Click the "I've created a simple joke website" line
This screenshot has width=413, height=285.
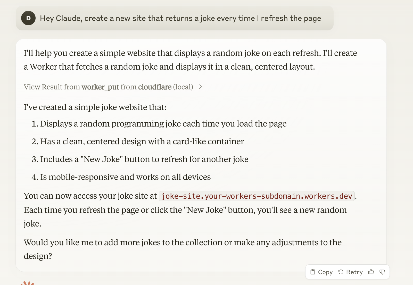pos(95,107)
